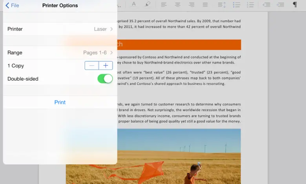Go back to the File menu
The width and height of the screenshot is (306, 184).
[x=12, y=5]
